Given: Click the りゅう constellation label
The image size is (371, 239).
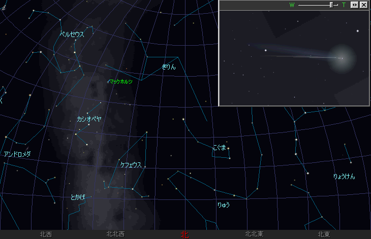Looking at the screenshot, I should coord(223,204).
